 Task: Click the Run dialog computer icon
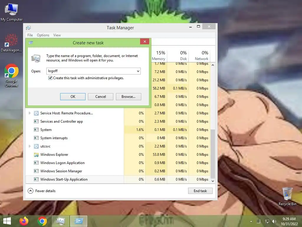coord(36,59)
